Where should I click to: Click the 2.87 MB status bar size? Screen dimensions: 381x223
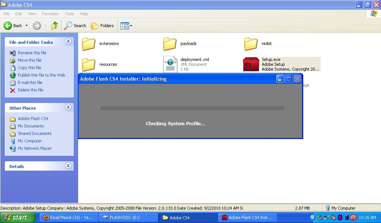tap(302, 208)
